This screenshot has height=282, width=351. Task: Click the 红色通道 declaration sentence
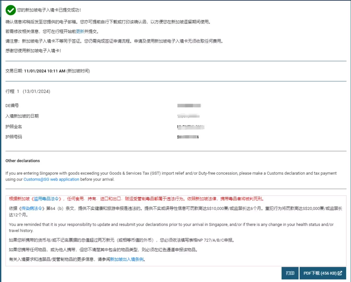pyautogui.click(x=104, y=250)
